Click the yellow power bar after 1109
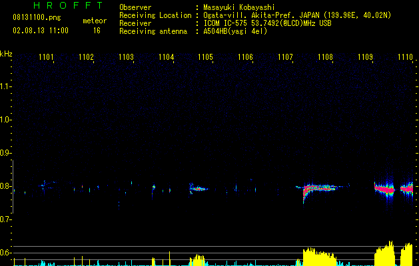Viewport: 419px width, 266px height. point(384,254)
